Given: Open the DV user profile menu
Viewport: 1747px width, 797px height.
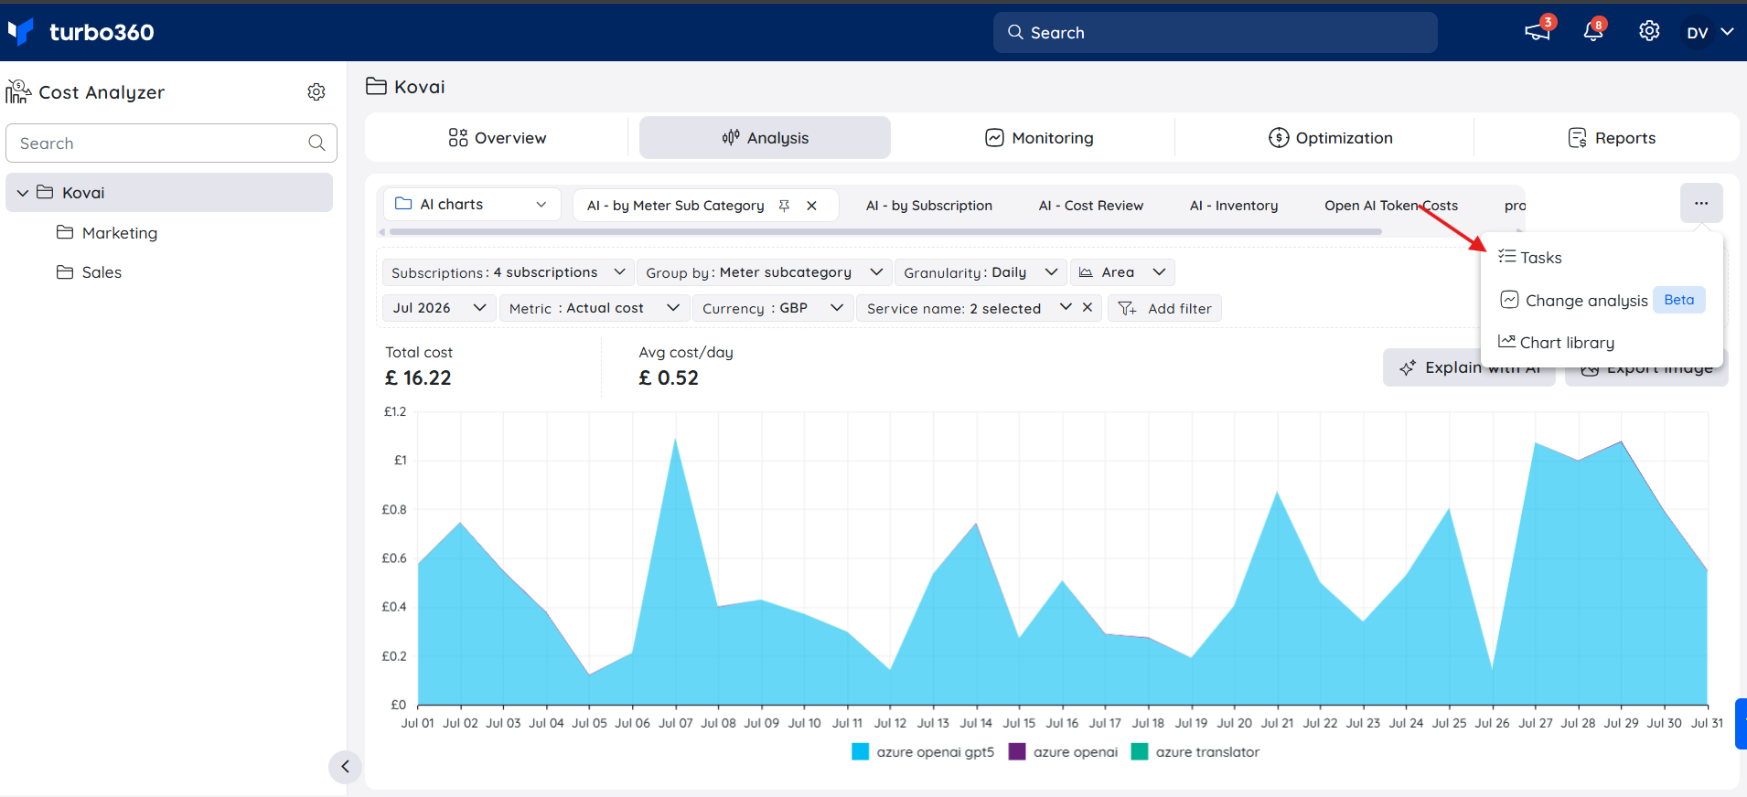Looking at the screenshot, I should (1709, 32).
